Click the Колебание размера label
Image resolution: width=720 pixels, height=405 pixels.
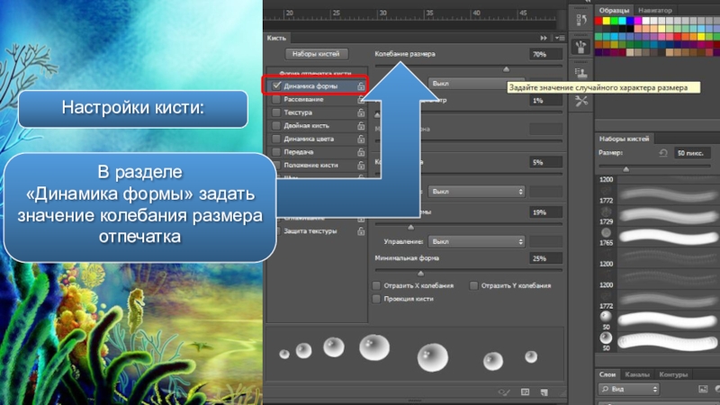click(x=405, y=54)
